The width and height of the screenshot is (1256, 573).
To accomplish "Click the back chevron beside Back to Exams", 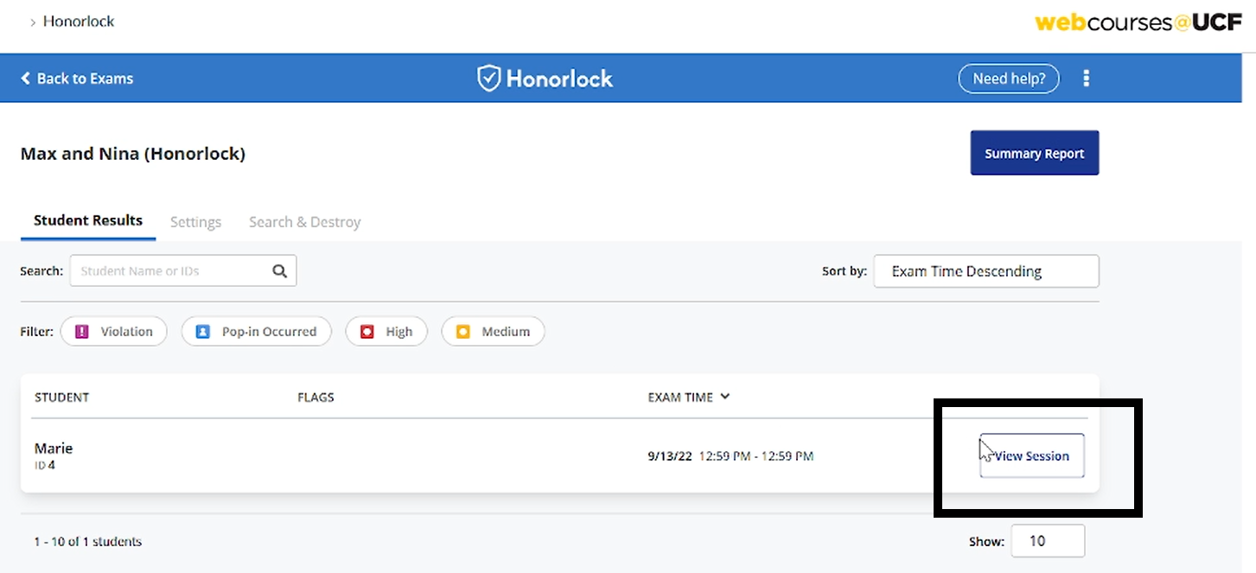I will 25,79.
